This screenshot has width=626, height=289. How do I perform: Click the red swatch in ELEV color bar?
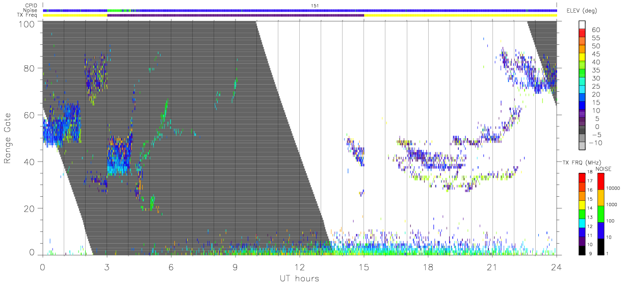click(582, 33)
